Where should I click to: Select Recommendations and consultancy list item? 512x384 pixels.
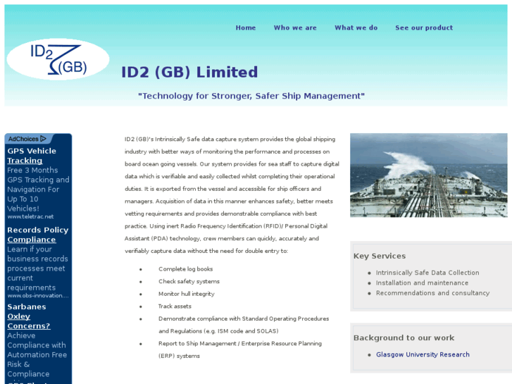pos(432,293)
